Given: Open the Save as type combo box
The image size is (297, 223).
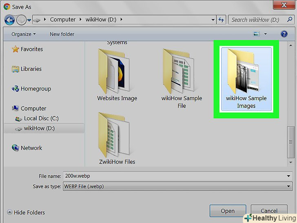Looking at the screenshot, I should point(177,186).
